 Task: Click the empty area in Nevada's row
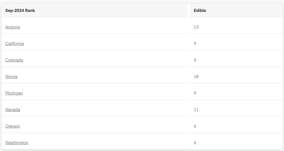[x=103, y=110]
